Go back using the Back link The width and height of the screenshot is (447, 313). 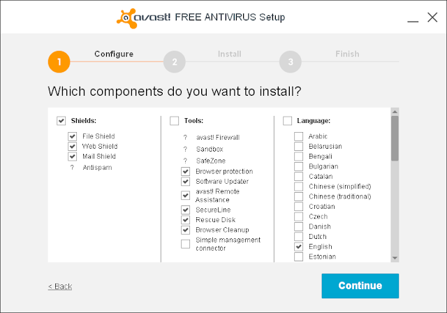[60, 286]
